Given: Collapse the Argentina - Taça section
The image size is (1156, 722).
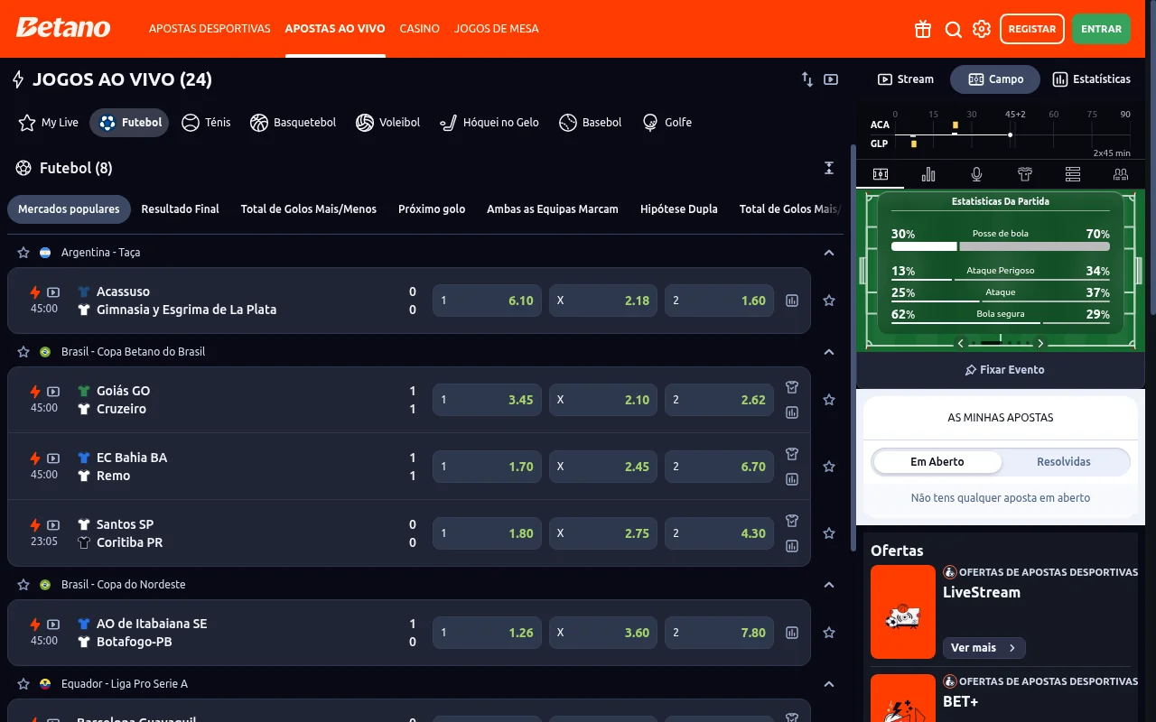Looking at the screenshot, I should pyautogui.click(x=829, y=253).
